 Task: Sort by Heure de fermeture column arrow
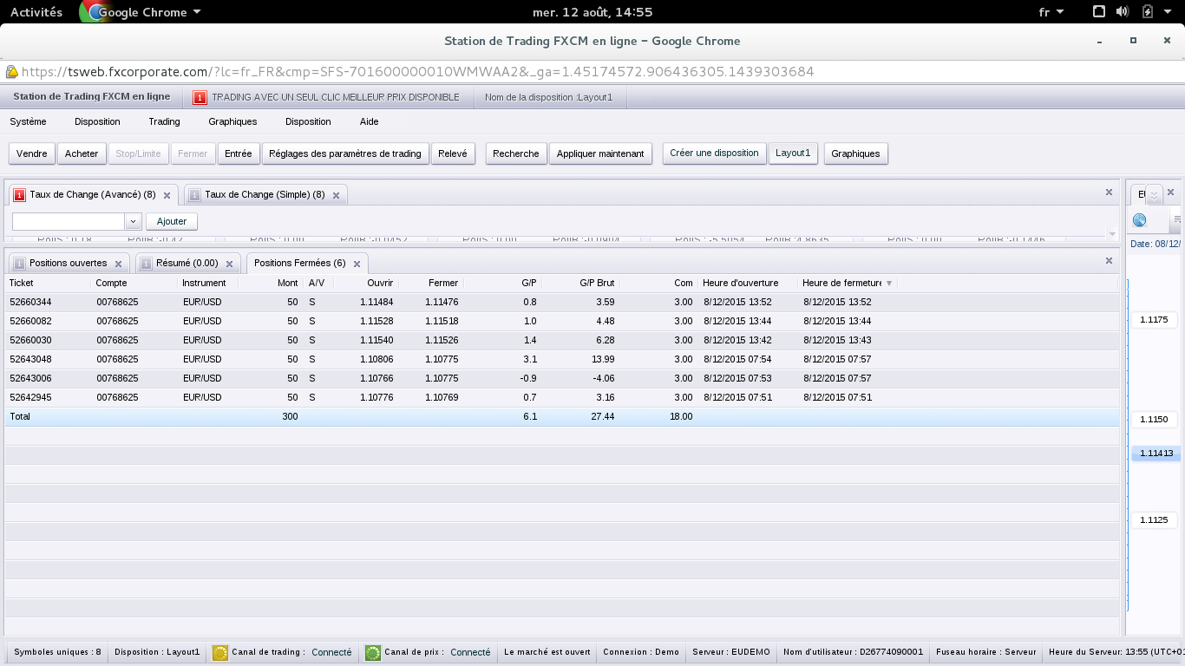pyautogui.click(x=889, y=284)
